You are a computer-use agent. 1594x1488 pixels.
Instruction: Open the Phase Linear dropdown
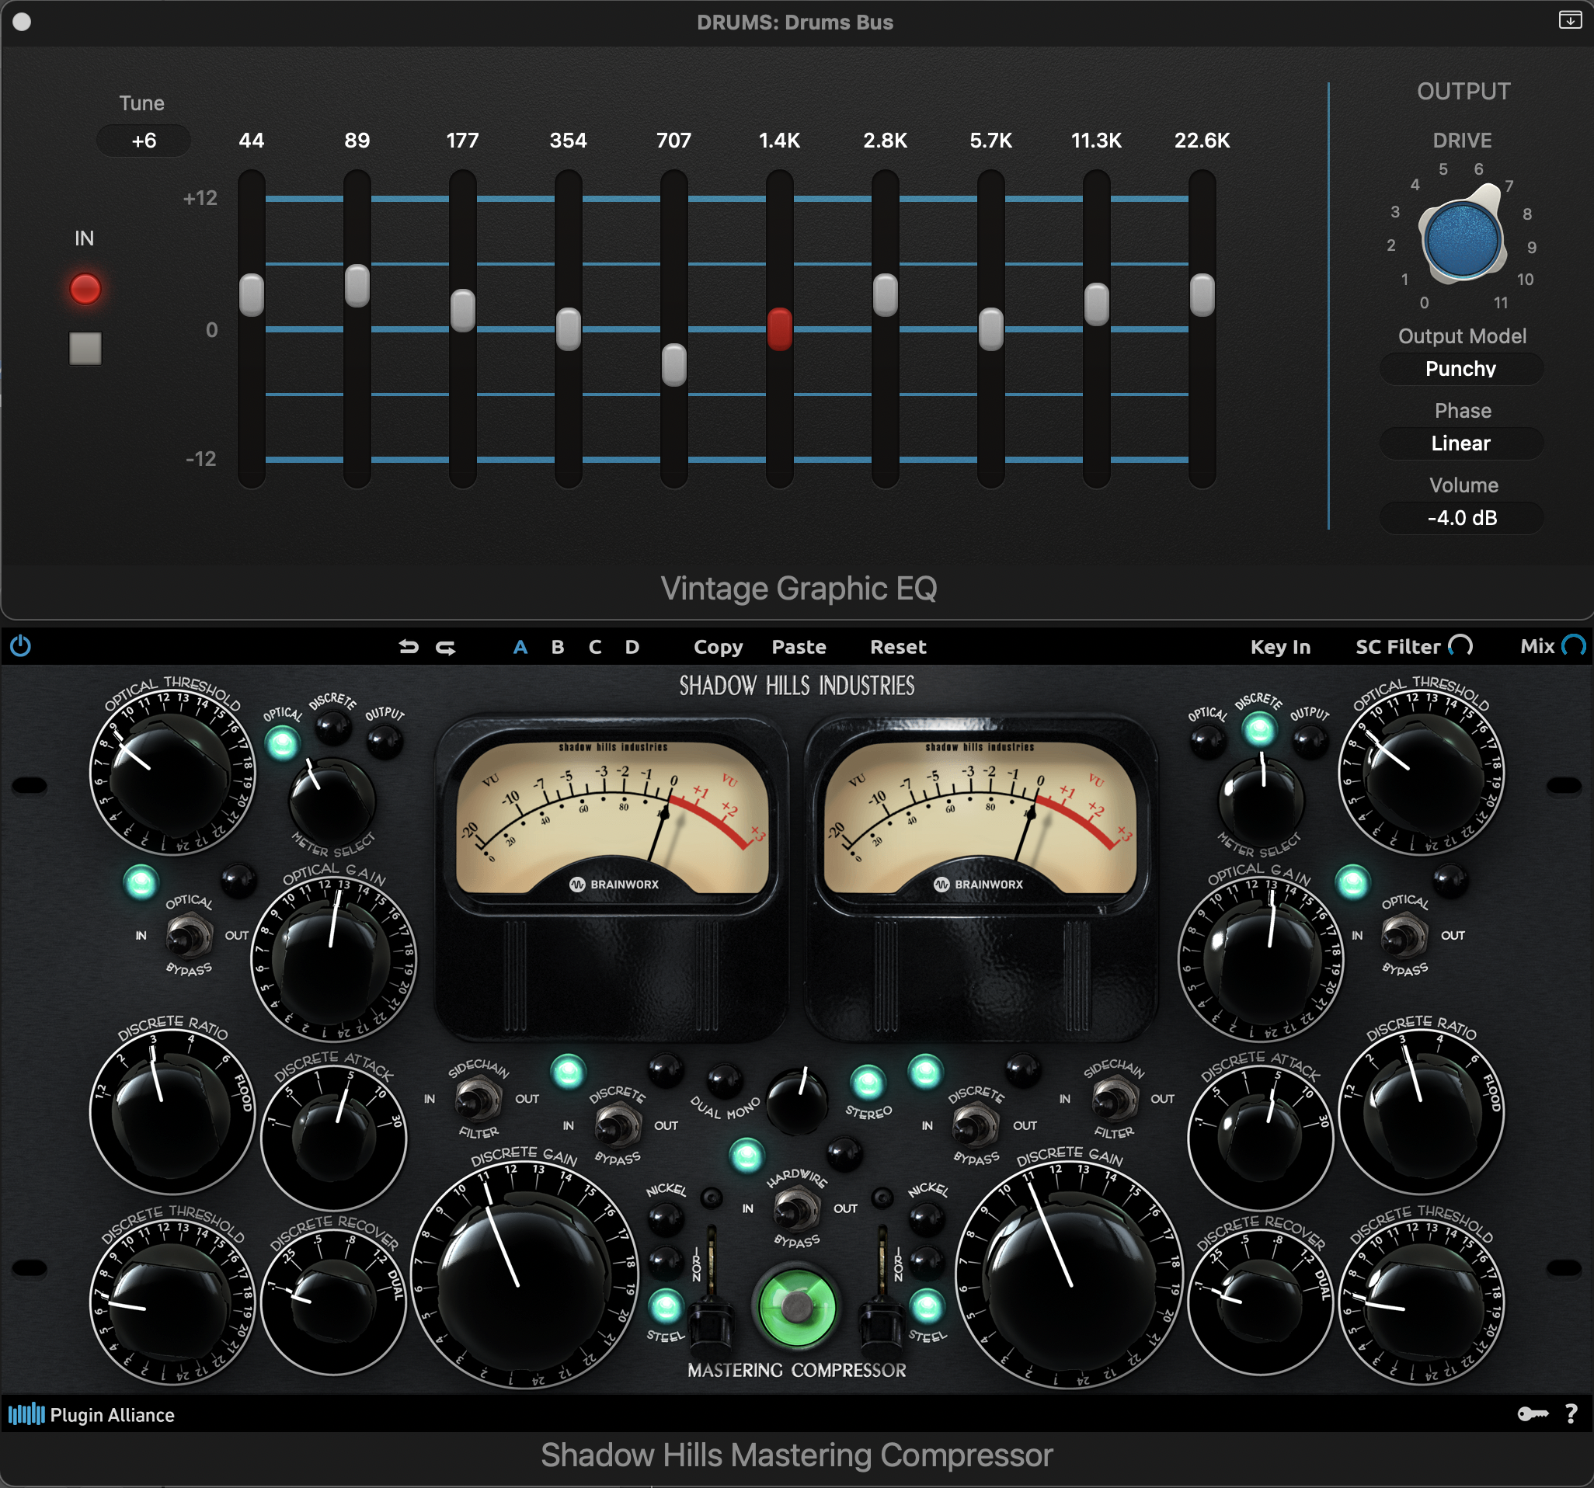[x=1461, y=443]
